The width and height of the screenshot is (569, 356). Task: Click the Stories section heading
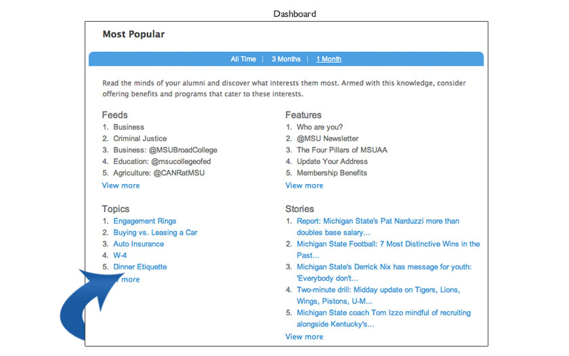tap(299, 209)
